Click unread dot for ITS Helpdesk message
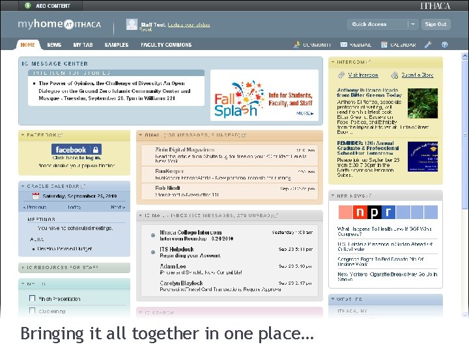This screenshot has width=469, height=351. coord(153,252)
